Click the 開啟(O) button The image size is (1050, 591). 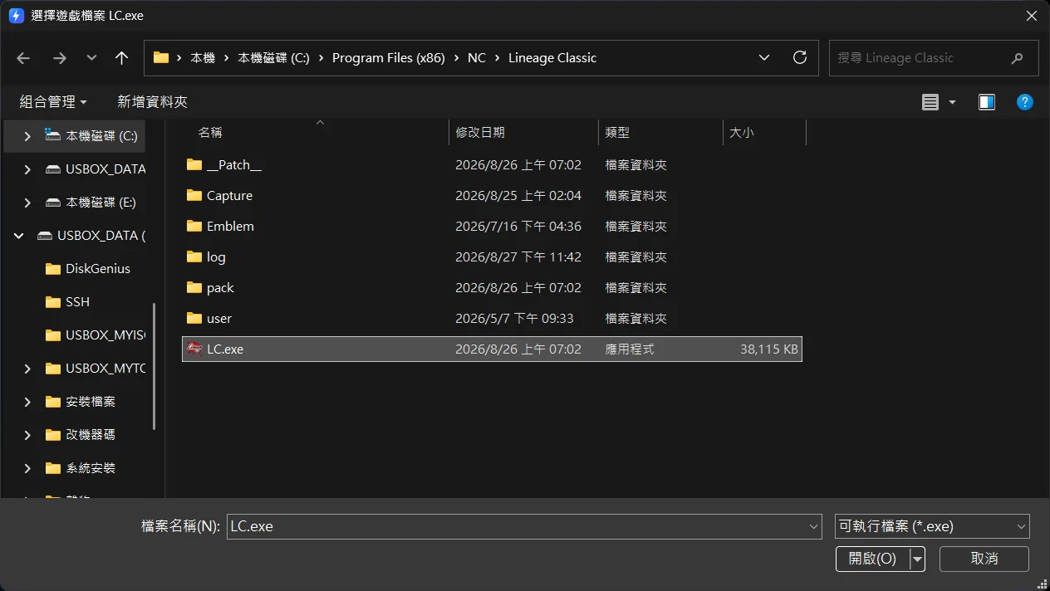tap(872, 559)
